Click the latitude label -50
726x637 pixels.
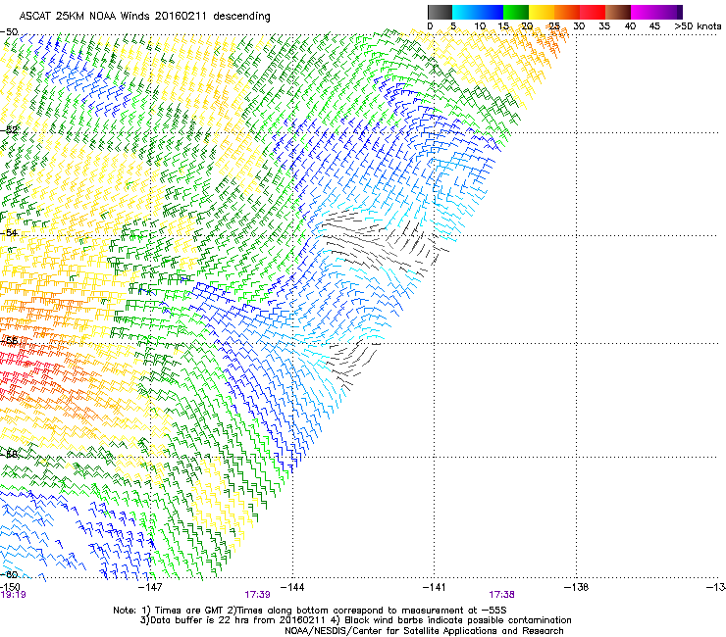point(9,32)
